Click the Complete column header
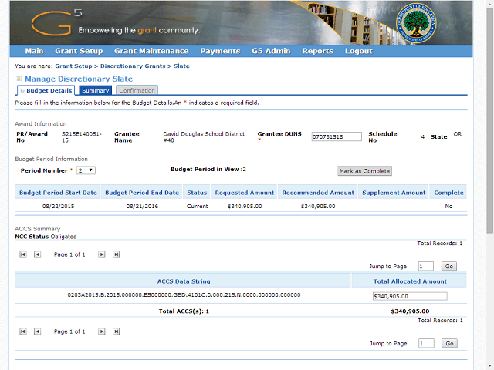Image resolution: width=494 pixels, height=370 pixels. pyautogui.click(x=448, y=193)
